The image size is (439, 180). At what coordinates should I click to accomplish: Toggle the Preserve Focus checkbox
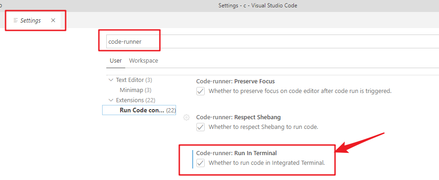tap(201, 91)
